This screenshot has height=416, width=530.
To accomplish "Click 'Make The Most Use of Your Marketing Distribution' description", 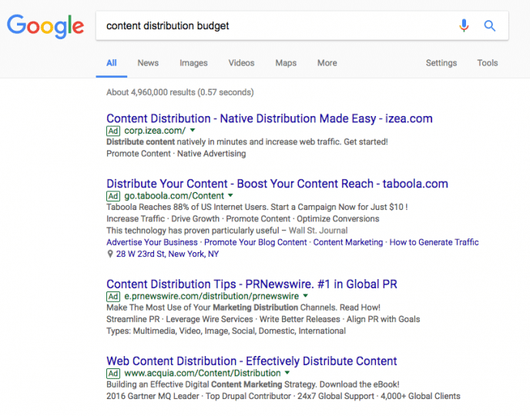I will click(243, 308).
